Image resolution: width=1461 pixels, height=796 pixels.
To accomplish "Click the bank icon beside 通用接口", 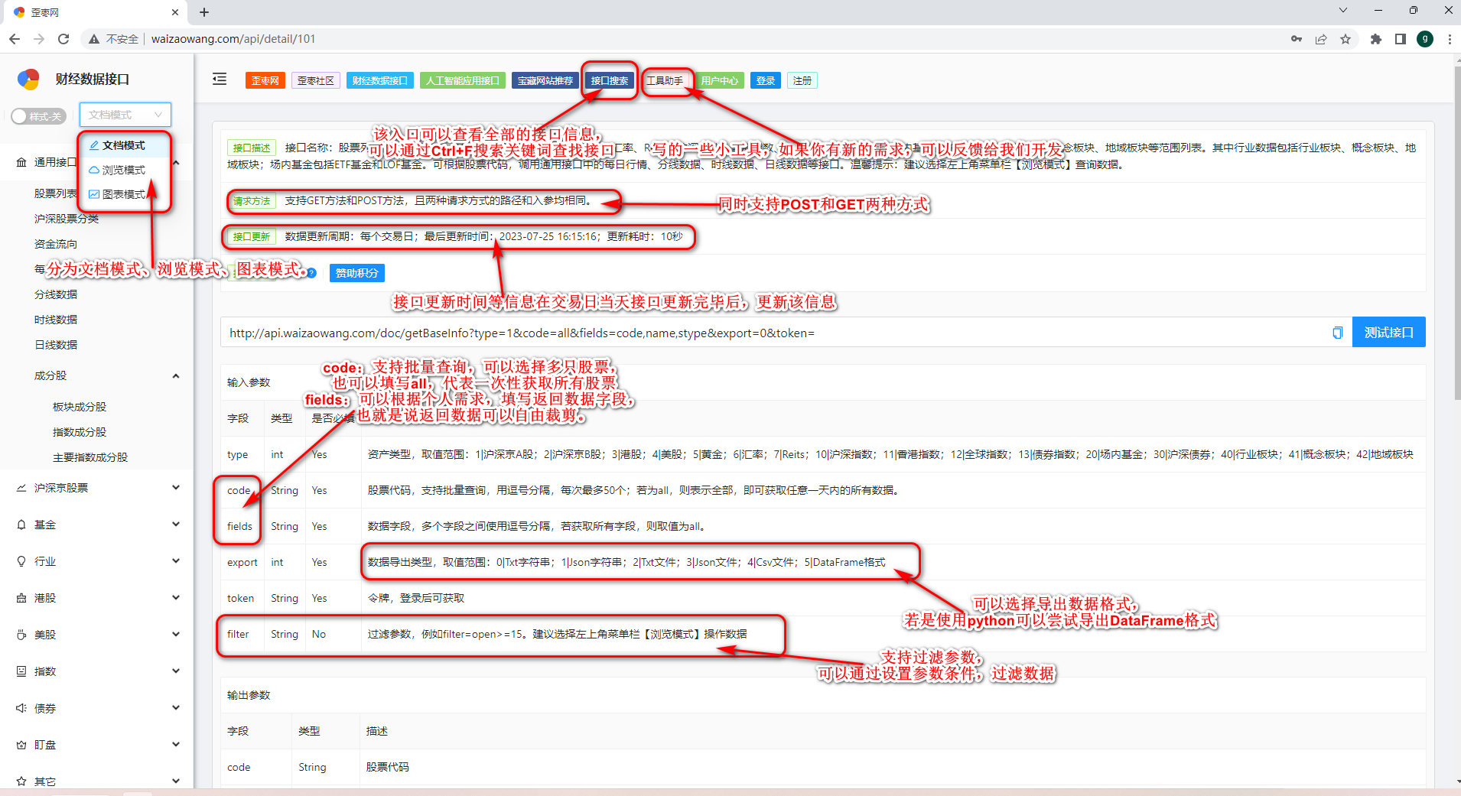I will tap(21, 162).
